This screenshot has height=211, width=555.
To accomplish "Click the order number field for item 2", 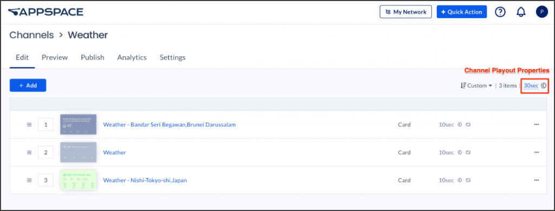I will [46, 153].
